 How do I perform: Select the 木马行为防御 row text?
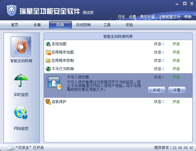[63, 69]
